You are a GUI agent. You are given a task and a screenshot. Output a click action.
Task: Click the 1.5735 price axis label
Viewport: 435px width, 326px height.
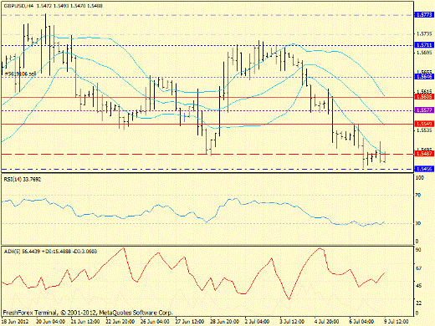[424, 34]
